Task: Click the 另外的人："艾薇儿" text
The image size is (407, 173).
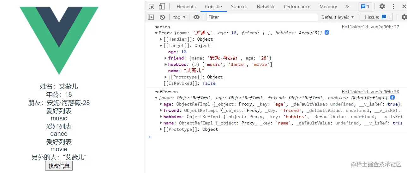Action: click(x=59, y=157)
